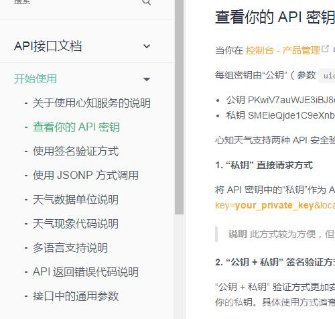Click the 公钥 PKwiV7auWJE3iBJ8 value text
The height and width of the screenshot is (319, 335).
(281, 100)
